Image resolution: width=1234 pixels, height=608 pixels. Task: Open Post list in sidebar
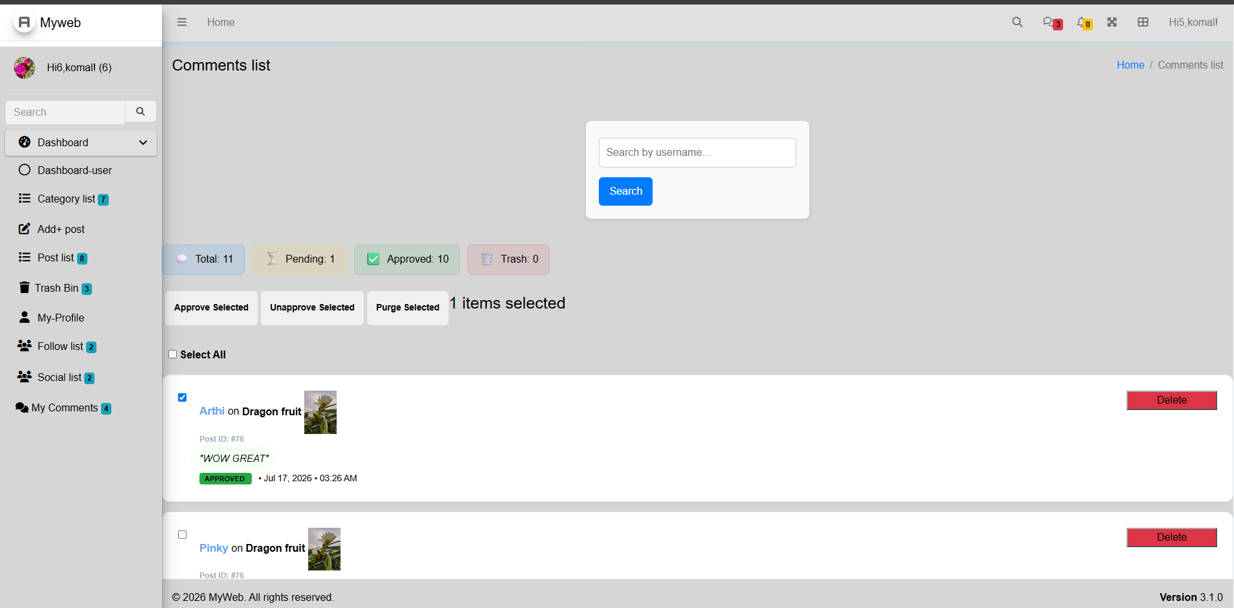[x=81, y=257]
